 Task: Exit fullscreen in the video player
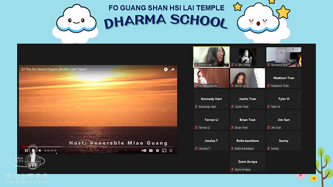click(x=171, y=151)
